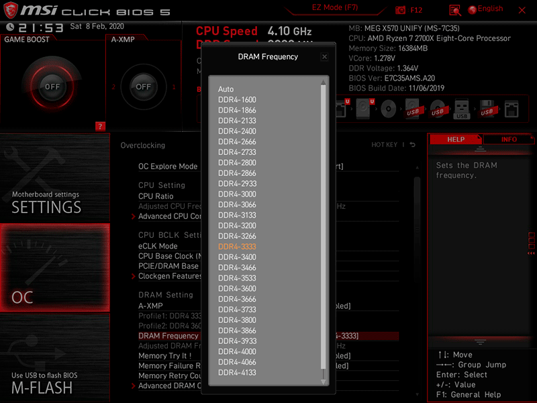
Task: Choose the DDR4-4133 entry
Action: point(237,373)
